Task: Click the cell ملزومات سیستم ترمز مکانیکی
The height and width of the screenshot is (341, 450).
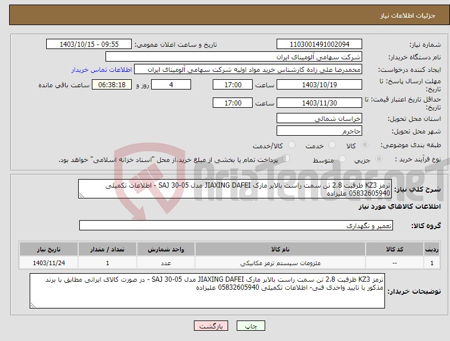Action: [280, 263]
